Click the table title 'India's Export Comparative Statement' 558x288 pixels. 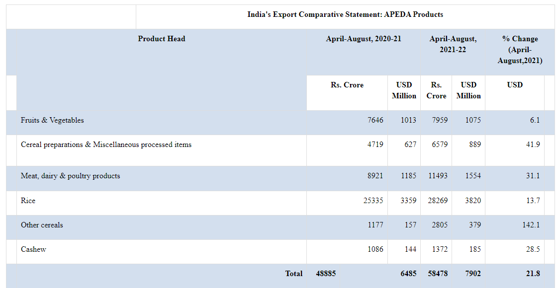(x=345, y=14)
